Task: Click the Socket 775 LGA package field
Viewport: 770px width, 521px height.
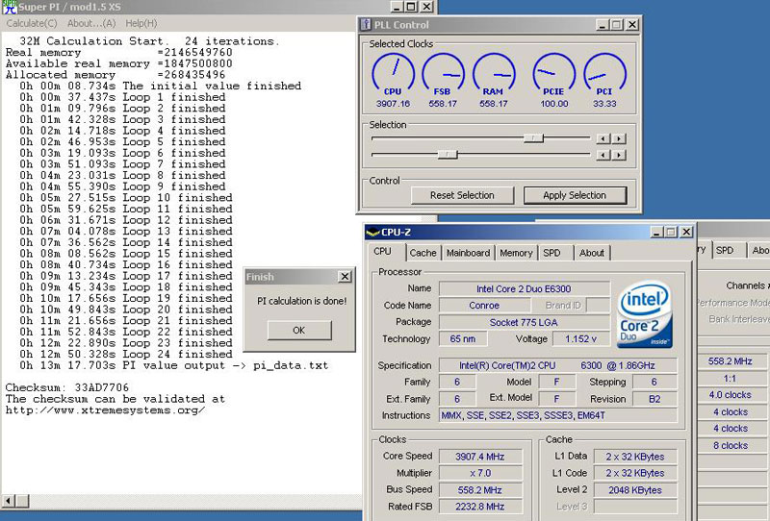Action: (524, 322)
